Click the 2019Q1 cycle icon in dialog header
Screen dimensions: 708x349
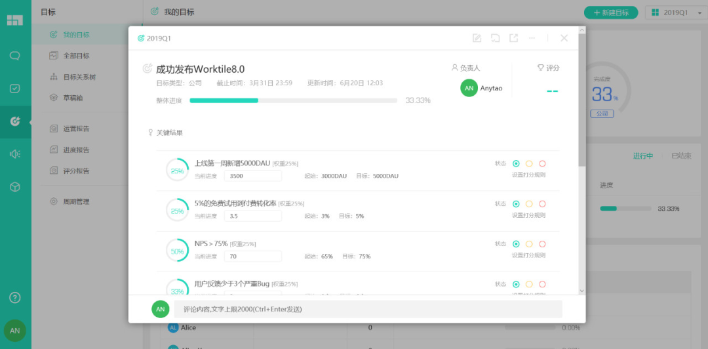(141, 39)
